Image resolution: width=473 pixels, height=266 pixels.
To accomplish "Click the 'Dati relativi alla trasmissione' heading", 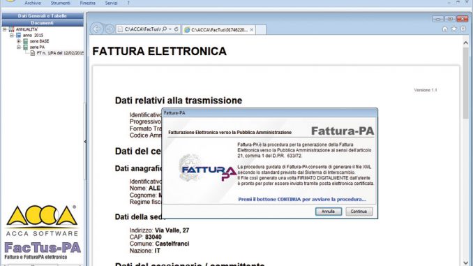I will coord(179,101).
